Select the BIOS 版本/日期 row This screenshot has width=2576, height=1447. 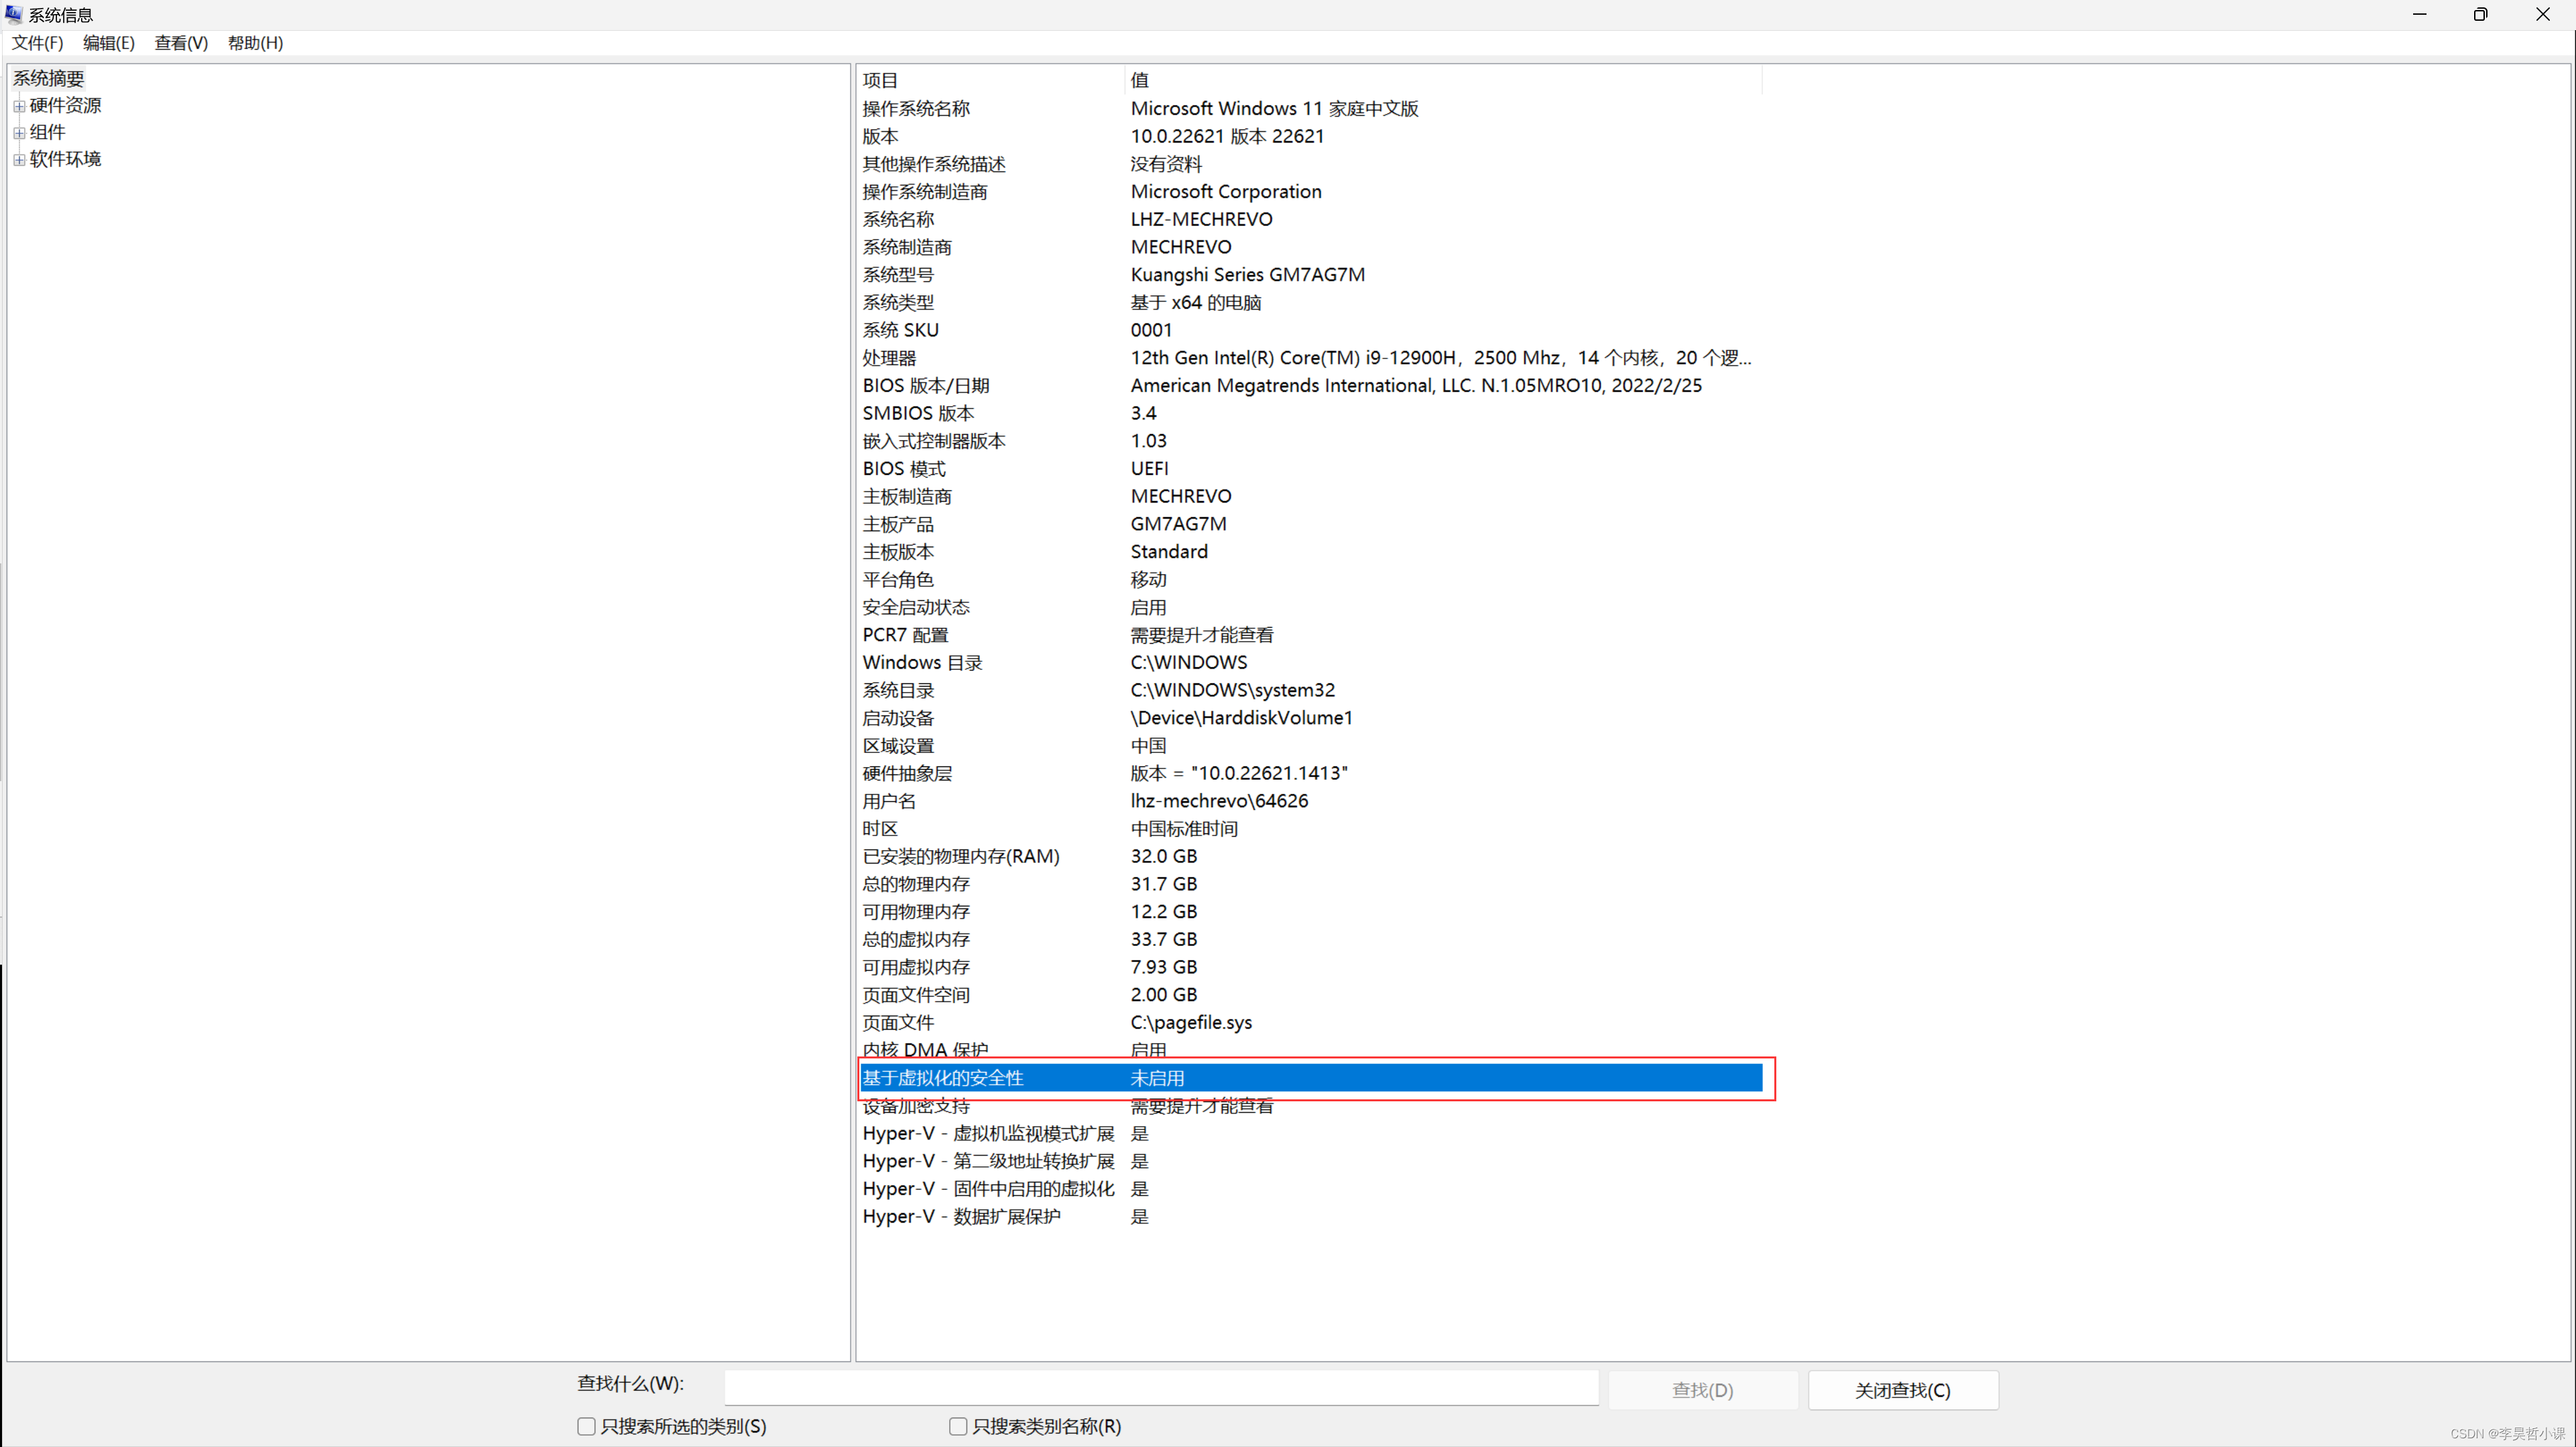(x=1310, y=386)
